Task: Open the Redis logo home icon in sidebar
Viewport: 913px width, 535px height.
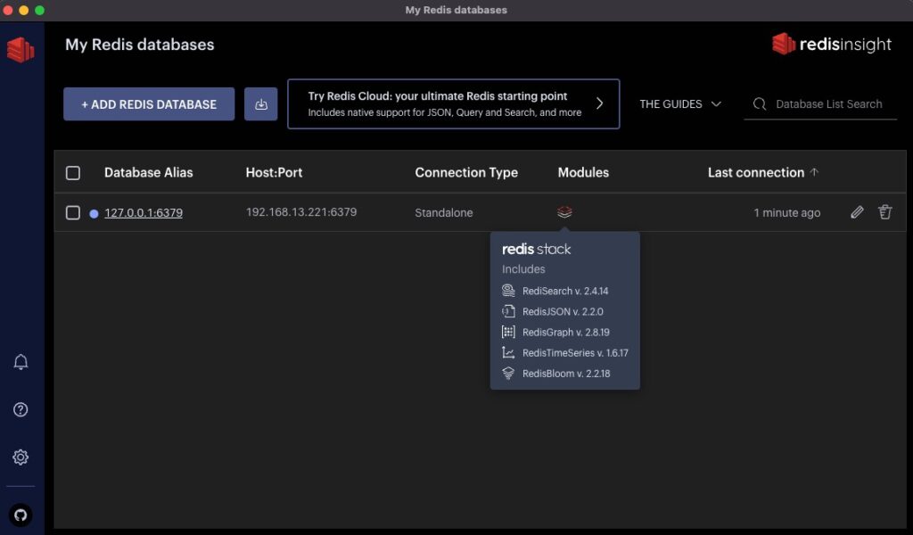Action: [x=21, y=49]
